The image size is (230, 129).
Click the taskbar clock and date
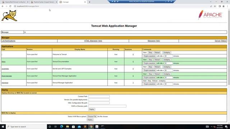[220, 126]
